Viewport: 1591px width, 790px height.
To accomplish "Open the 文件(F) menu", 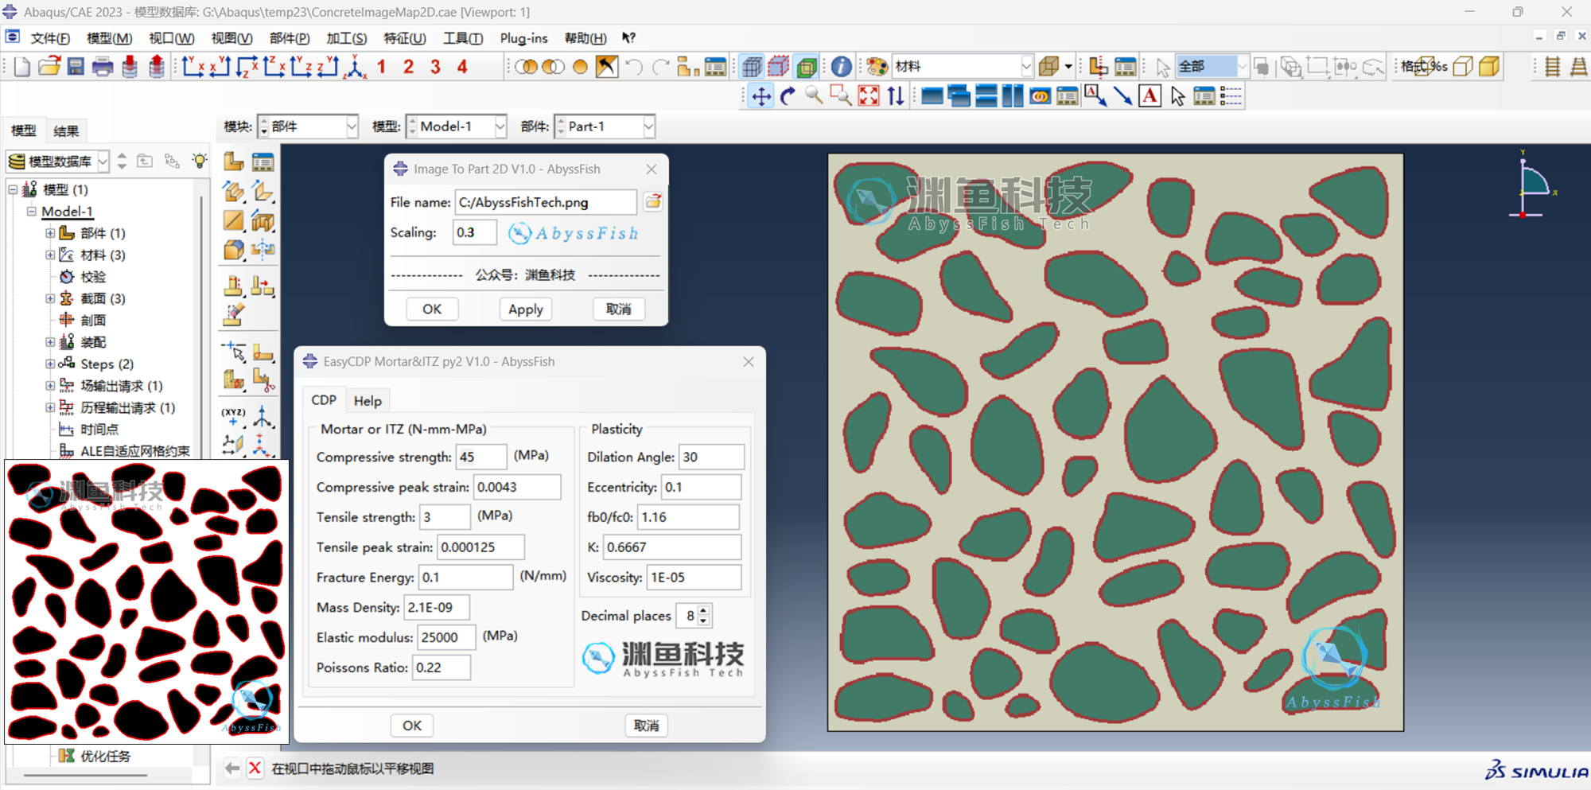I will point(50,38).
